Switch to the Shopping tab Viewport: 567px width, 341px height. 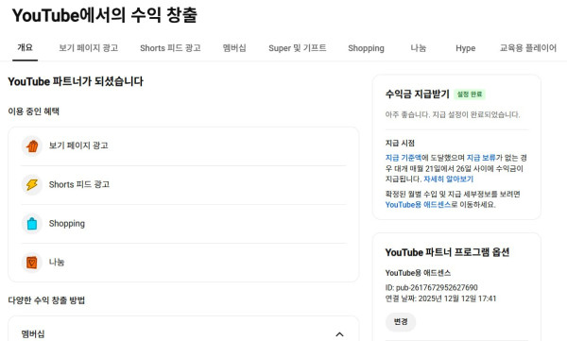366,48
